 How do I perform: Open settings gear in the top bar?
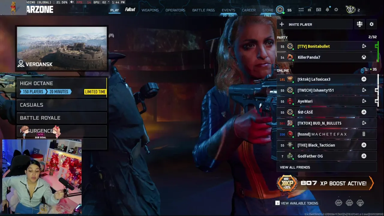pos(336,10)
